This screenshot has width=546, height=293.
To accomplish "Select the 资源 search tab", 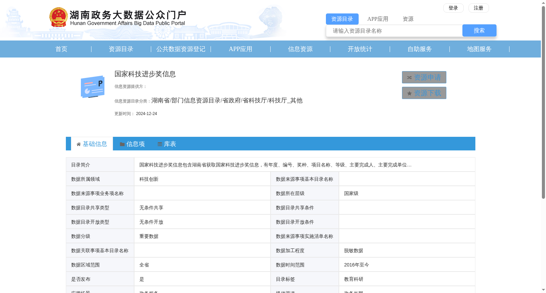I will pos(408,19).
